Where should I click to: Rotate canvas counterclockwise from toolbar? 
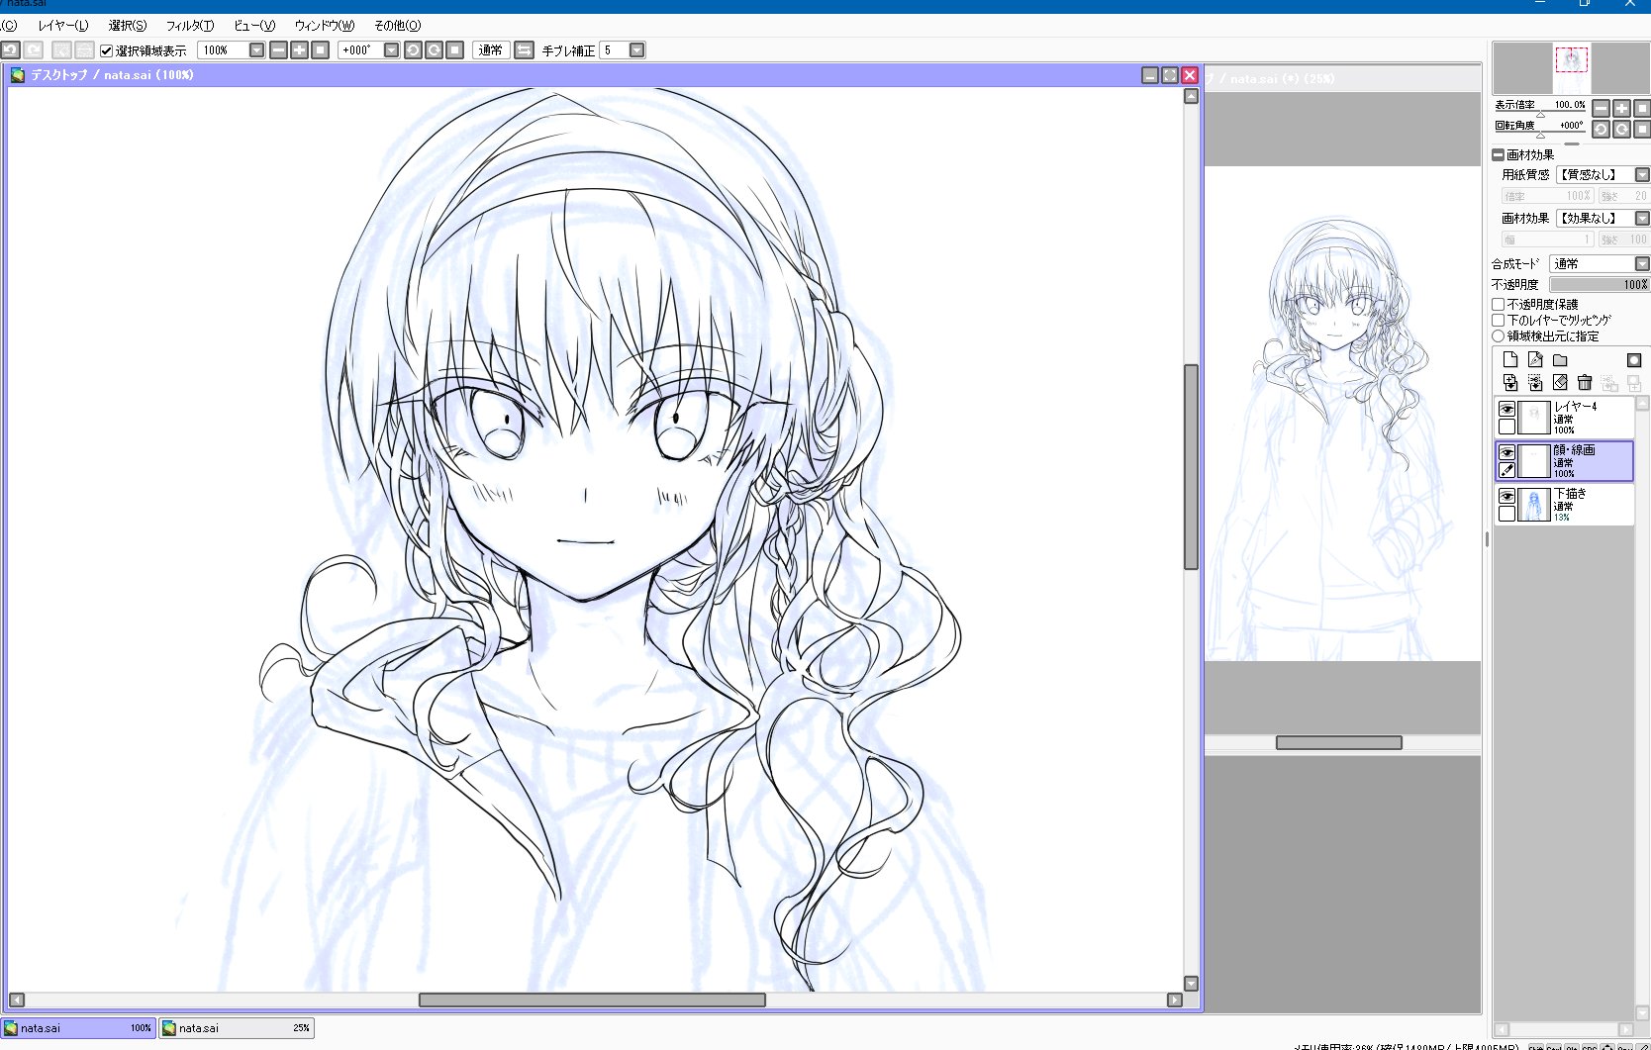(x=413, y=49)
